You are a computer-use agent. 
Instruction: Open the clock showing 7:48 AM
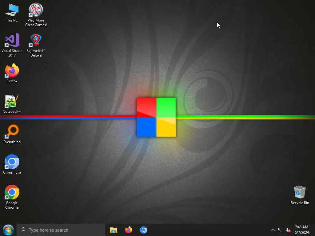[301, 230]
